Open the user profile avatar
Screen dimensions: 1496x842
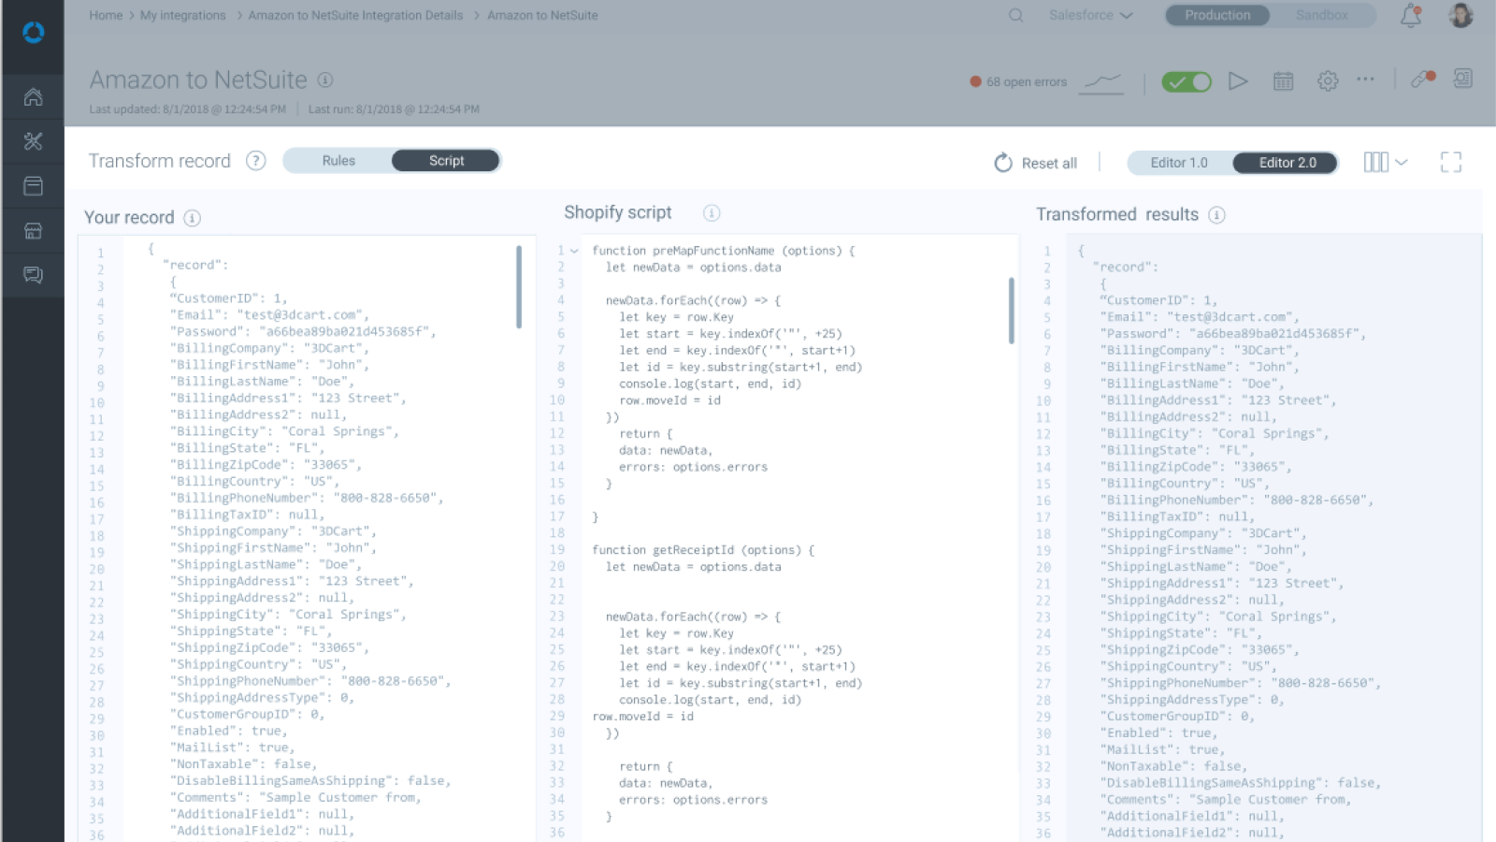[1460, 15]
